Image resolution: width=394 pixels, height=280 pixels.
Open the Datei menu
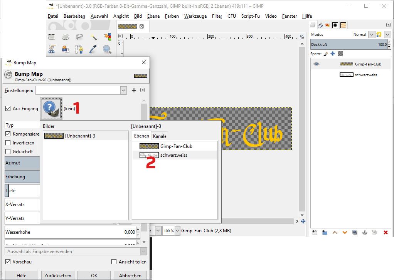(53, 16)
